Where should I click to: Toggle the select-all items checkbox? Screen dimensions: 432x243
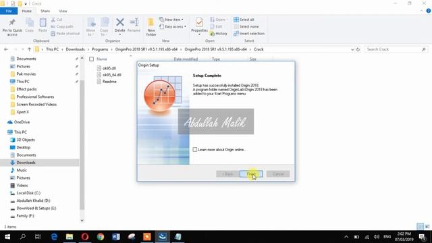[x=92, y=59]
